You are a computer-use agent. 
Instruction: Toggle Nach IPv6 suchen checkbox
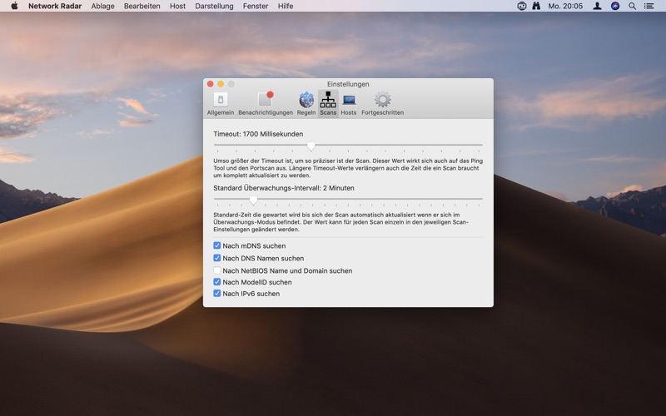point(217,293)
